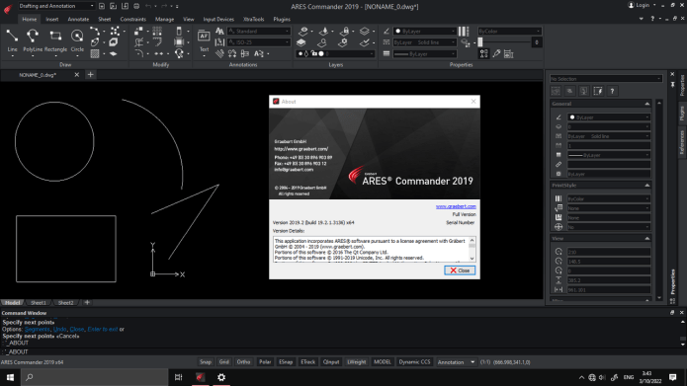Collapse the General section in the Properties palette
Viewport: 687px width, 386px height.
point(647,104)
